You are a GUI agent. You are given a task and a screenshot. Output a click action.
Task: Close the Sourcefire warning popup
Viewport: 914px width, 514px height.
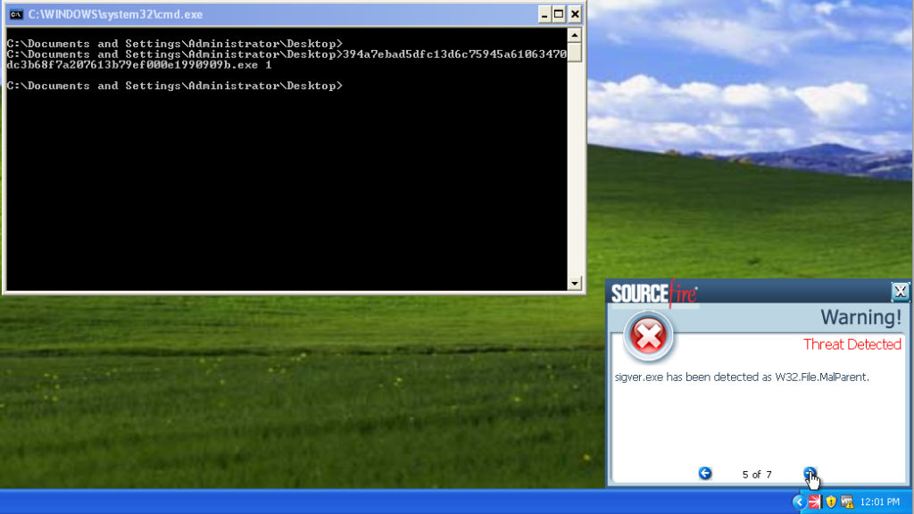pos(900,292)
